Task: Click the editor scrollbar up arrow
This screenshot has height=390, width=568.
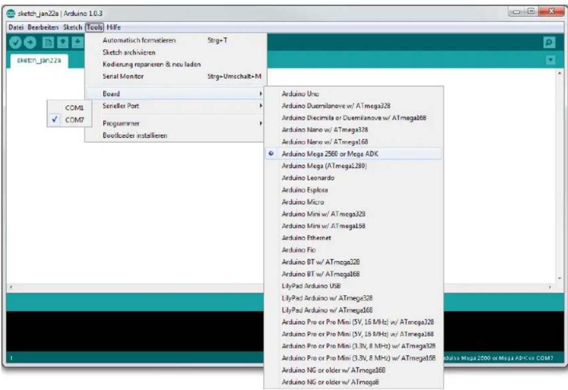Action: tap(559, 73)
